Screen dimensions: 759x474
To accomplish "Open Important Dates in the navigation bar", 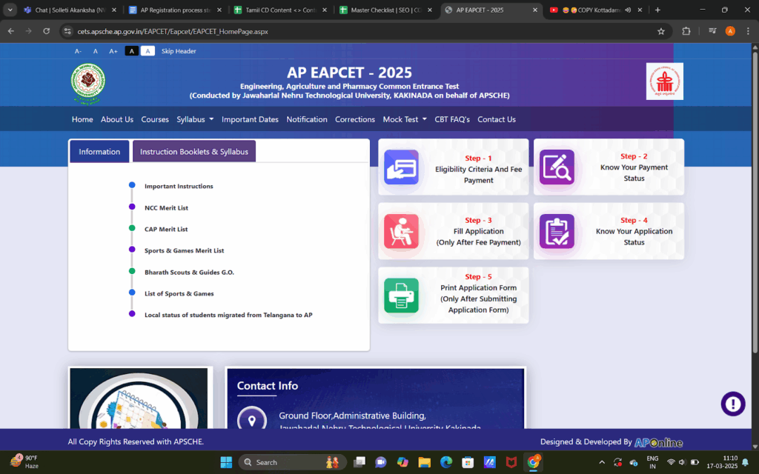I will coord(250,119).
